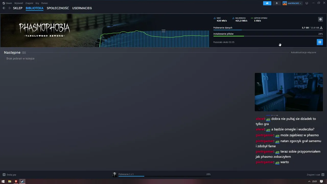Click the SIEĆ 420 Mb/s network legend
Image resolution: width=327 pixels, height=184 pixels.
(x=220, y=19)
